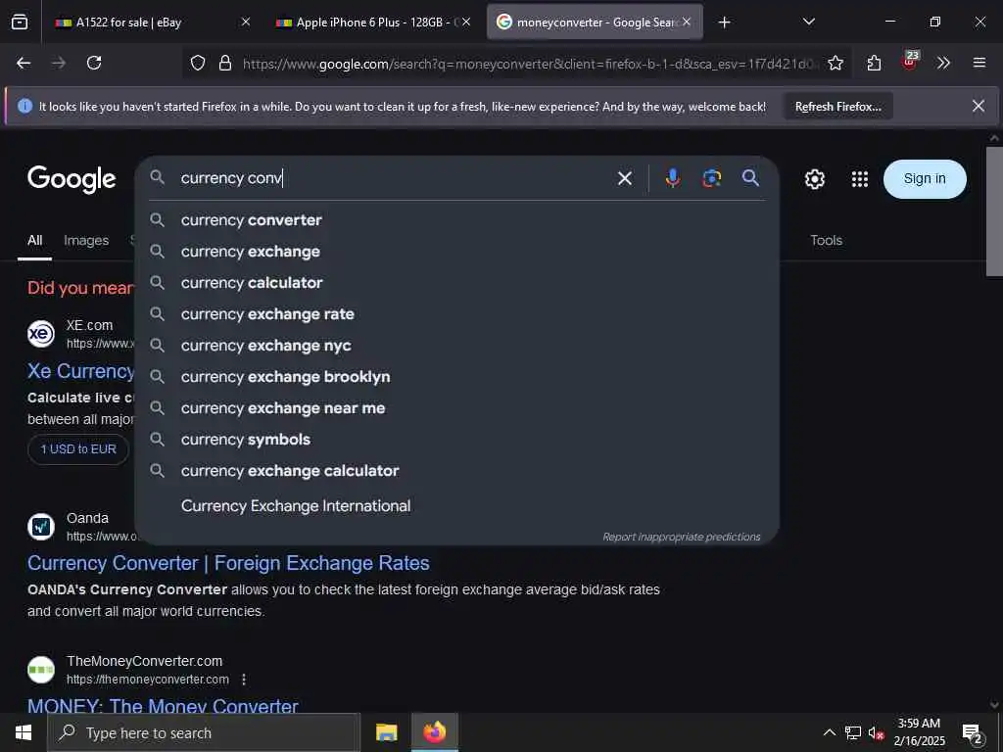This screenshot has width=1003, height=752.
Task: Open Google apps grid
Action: (x=860, y=179)
